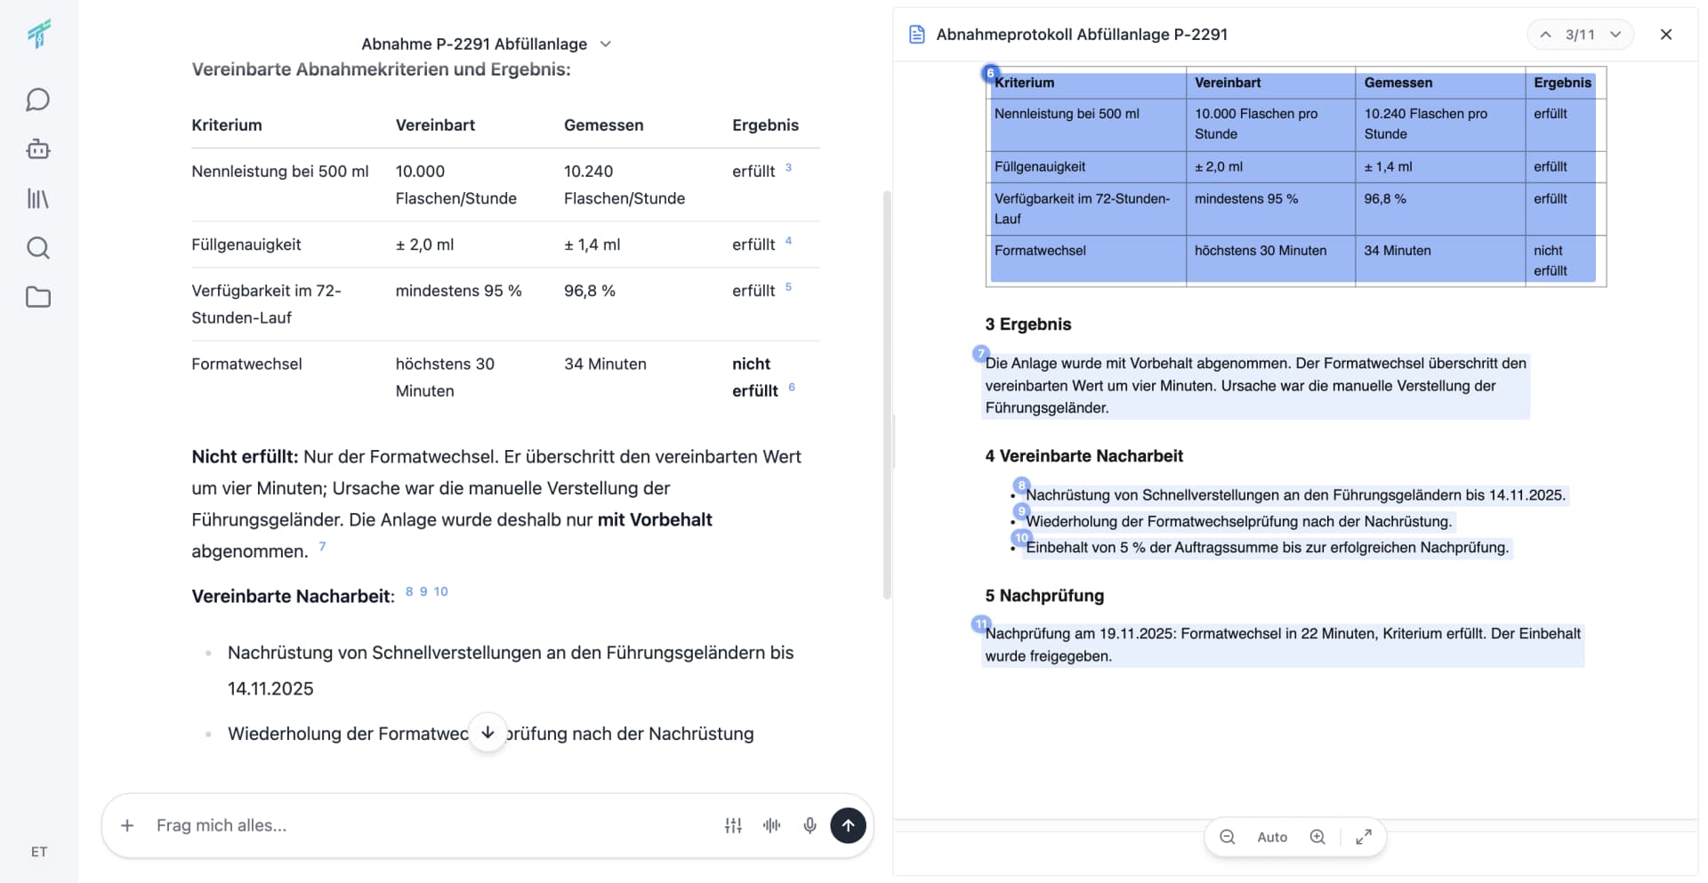Image resolution: width=1708 pixels, height=883 pixels.
Task: Click citation 8 beside Vereinbarte Nacharbeit
Action: point(409,591)
